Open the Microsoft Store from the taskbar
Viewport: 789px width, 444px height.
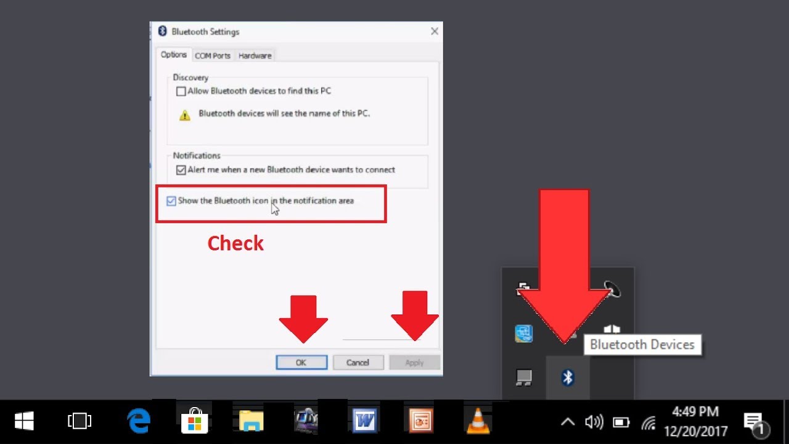[194, 421]
